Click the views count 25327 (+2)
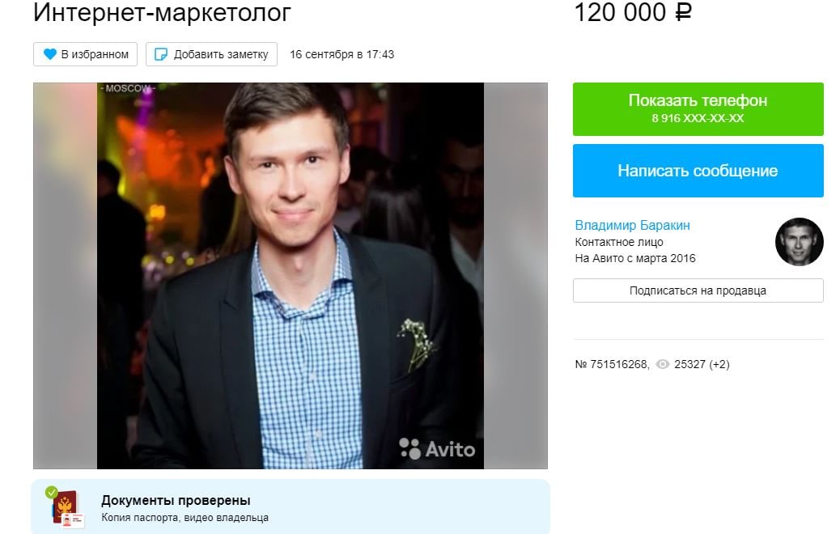This screenshot has width=840, height=534. pyautogui.click(x=702, y=364)
